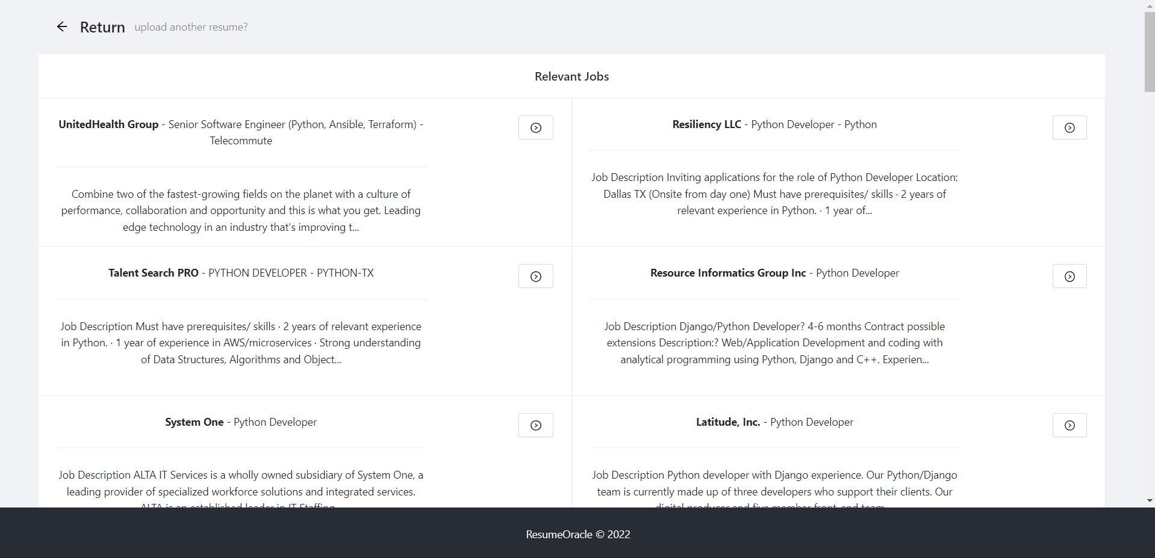This screenshot has height=558, width=1155.
Task: Click the Talent Search PRO job title
Action: pos(241,273)
